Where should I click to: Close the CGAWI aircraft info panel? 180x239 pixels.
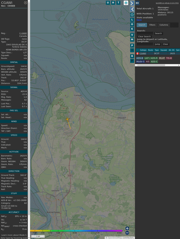[26, 3]
